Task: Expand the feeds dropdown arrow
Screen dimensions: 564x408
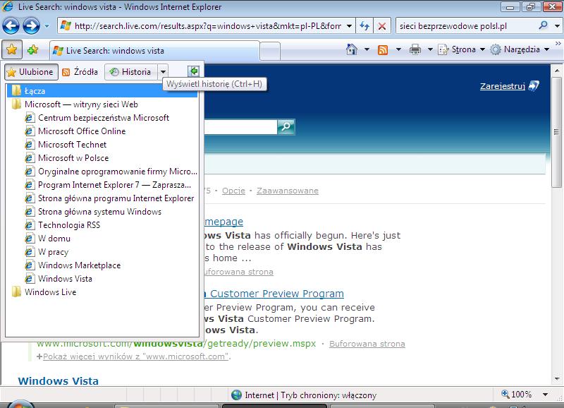Action: [398, 49]
